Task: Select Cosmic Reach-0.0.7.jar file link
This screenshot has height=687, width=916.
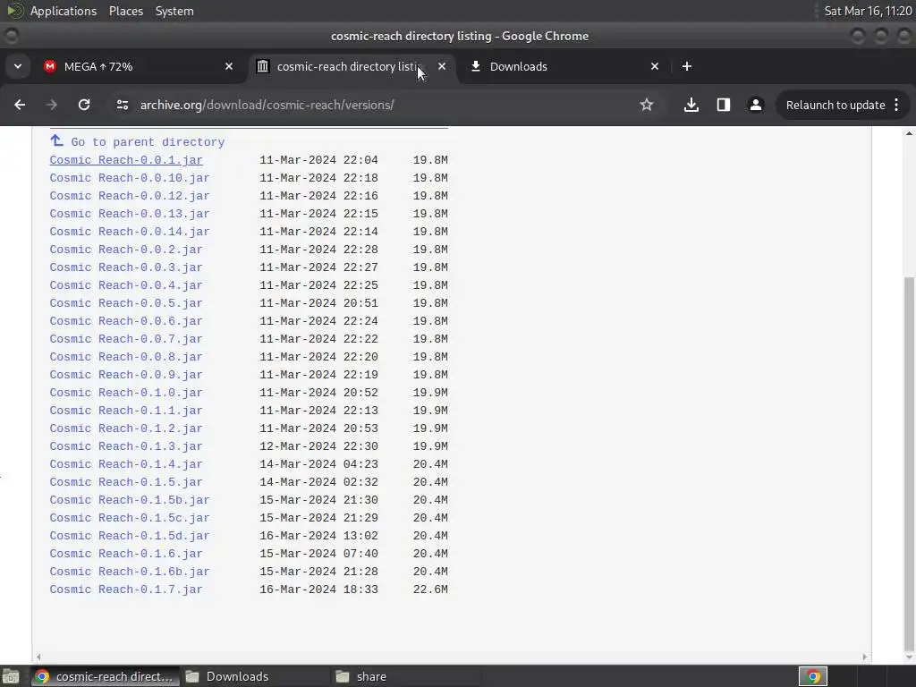Action: point(126,339)
